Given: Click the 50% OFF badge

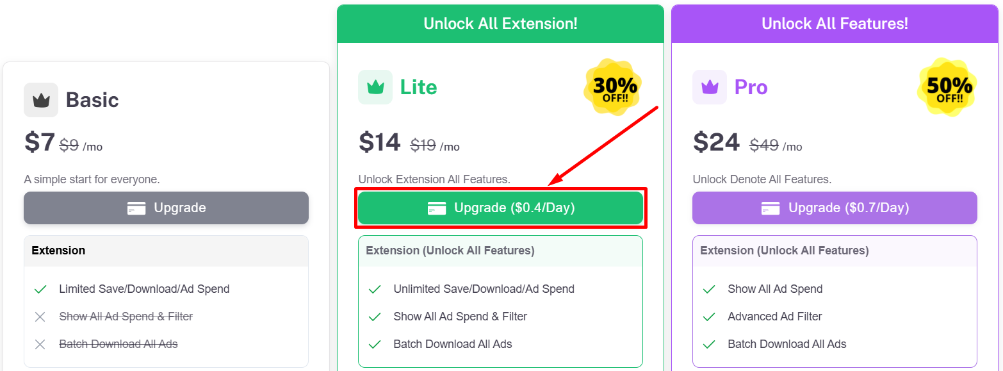Looking at the screenshot, I should pos(949,88).
